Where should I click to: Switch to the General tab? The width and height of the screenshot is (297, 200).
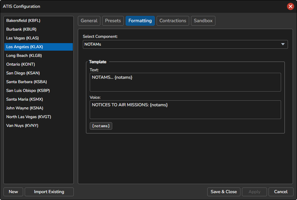tap(89, 21)
